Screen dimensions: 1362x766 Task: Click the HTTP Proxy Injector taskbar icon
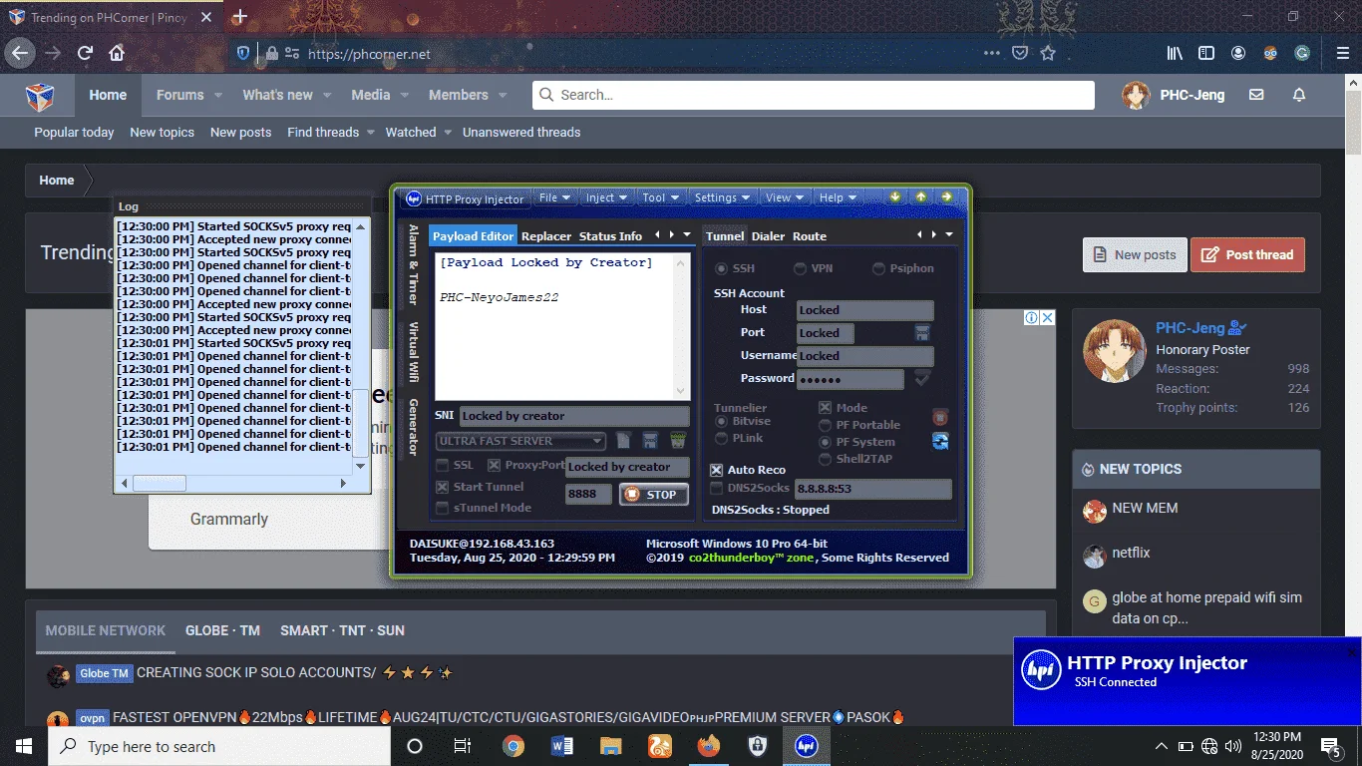(806, 746)
